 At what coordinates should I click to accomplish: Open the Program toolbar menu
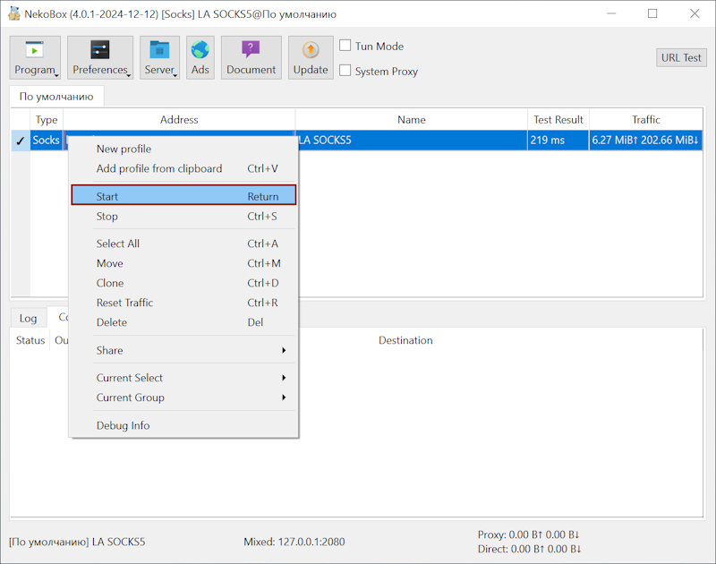[35, 57]
